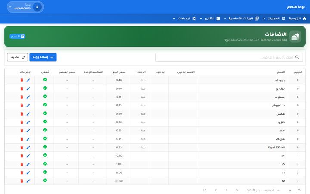Image resolution: width=310 pixels, height=194 pixels.
Task: Delete the بوكاري row via trash icon
Action: [22, 88]
